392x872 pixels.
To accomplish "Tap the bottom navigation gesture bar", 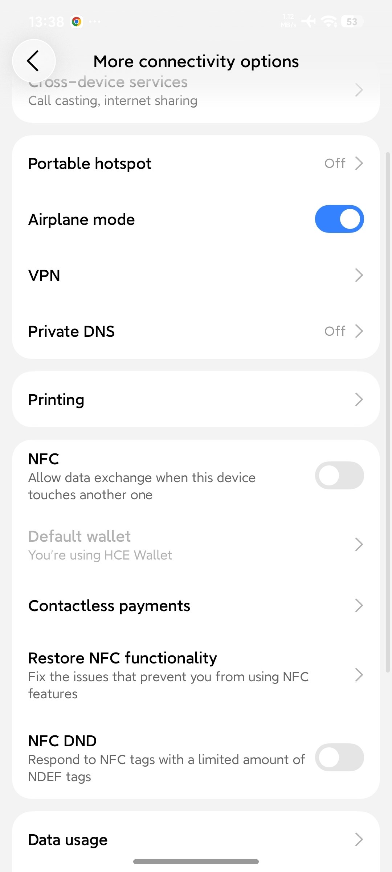I will (196, 862).
